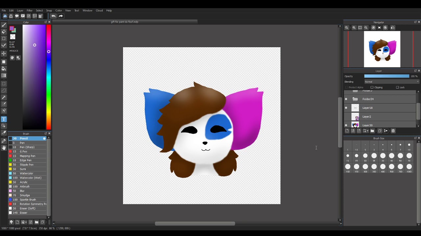Open the Layer menu
This screenshot has width=421, height=236.
tap(20, 10)
